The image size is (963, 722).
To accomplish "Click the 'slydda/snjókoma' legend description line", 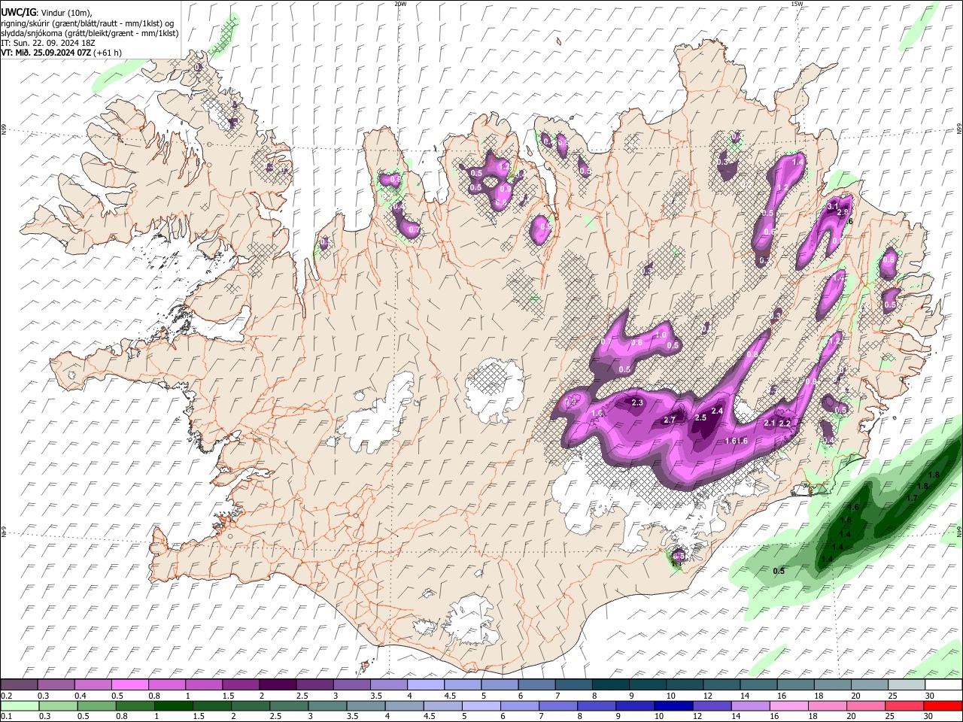I will [90, 33].
